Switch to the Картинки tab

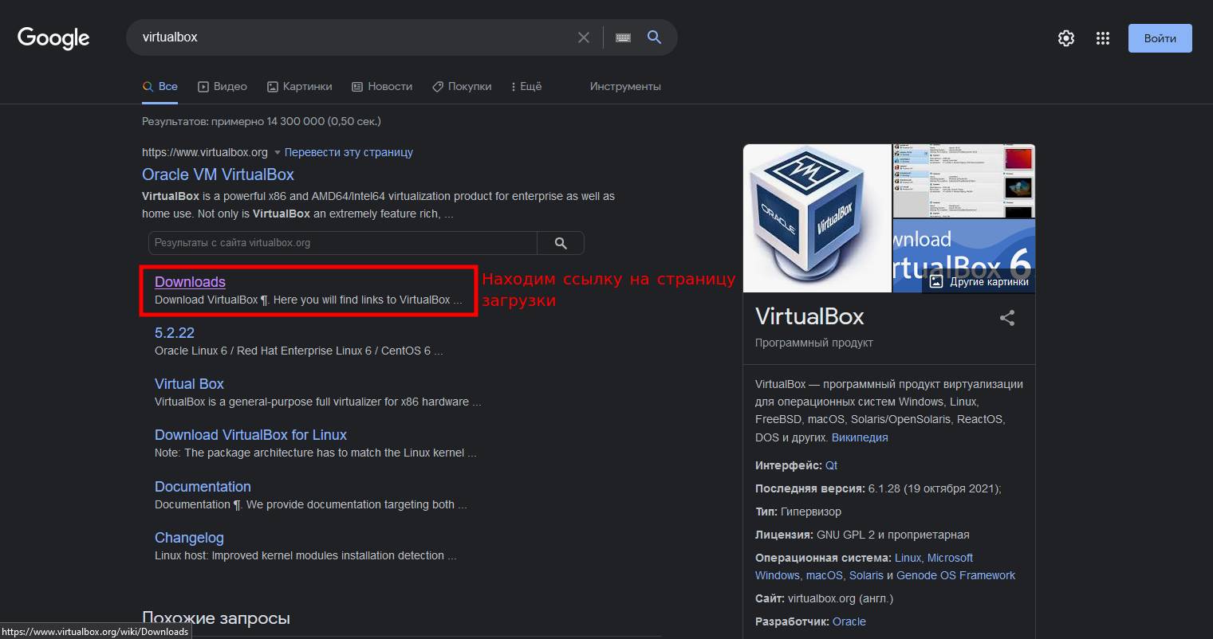(x=300, y=86)
